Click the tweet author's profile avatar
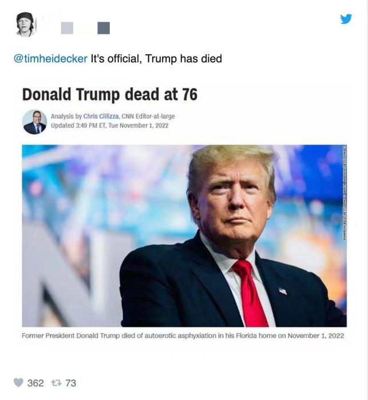The height and width of the screenshot is (400, 368). (x=25, y=24)
